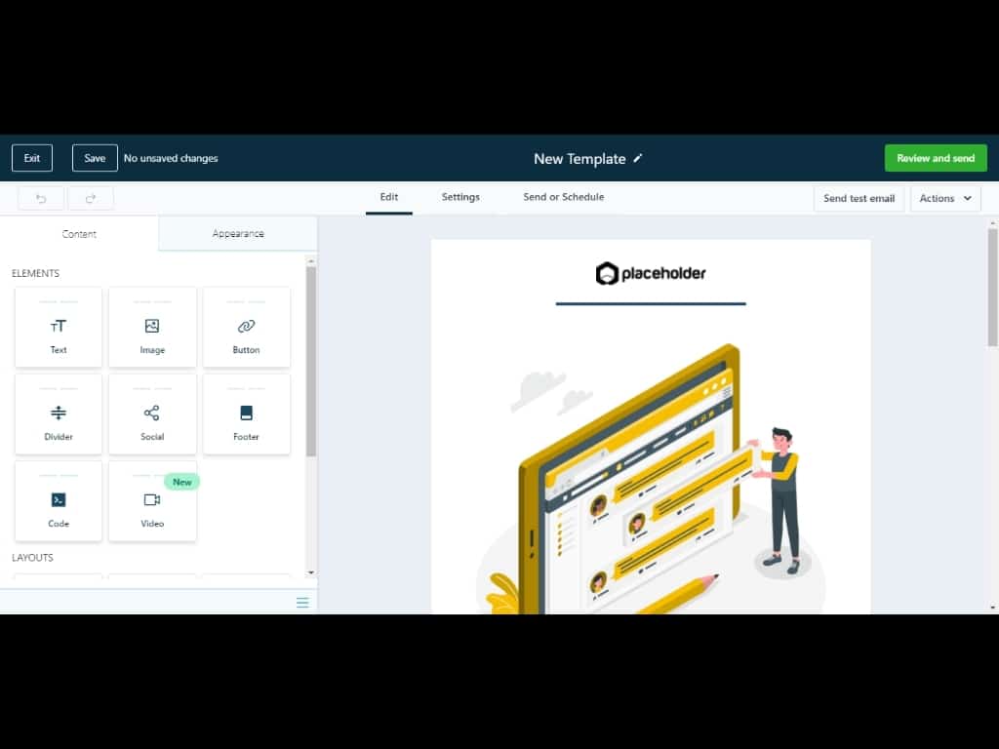Click the pencil icon beside New Template

(638, 158)
